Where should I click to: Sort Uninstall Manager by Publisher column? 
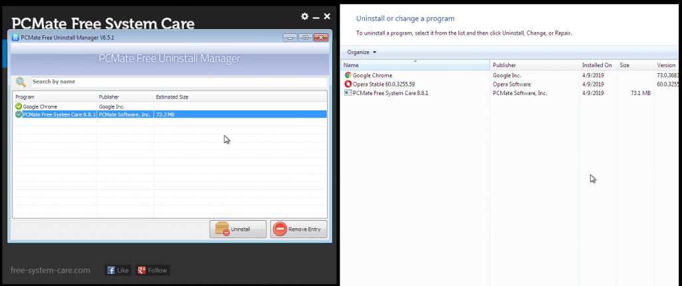tap(125, 97)
